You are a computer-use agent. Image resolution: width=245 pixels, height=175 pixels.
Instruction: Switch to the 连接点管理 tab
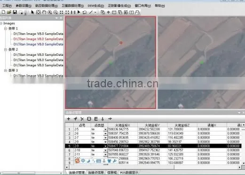click(77, 173)
